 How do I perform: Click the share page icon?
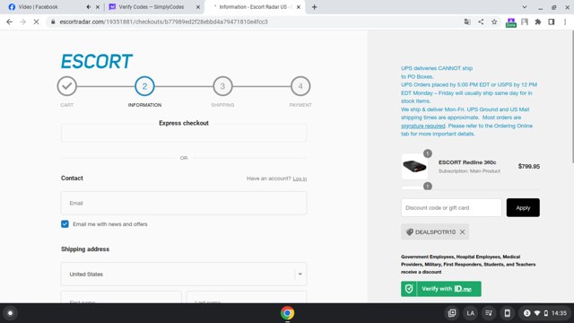pos(481,22)
